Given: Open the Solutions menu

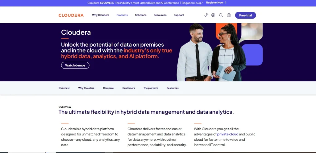Looking at the screenshot, I should pos(141,15).
